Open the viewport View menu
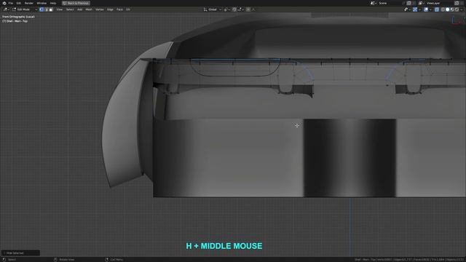This screenshot has height=262, width=466. [60, 9]
